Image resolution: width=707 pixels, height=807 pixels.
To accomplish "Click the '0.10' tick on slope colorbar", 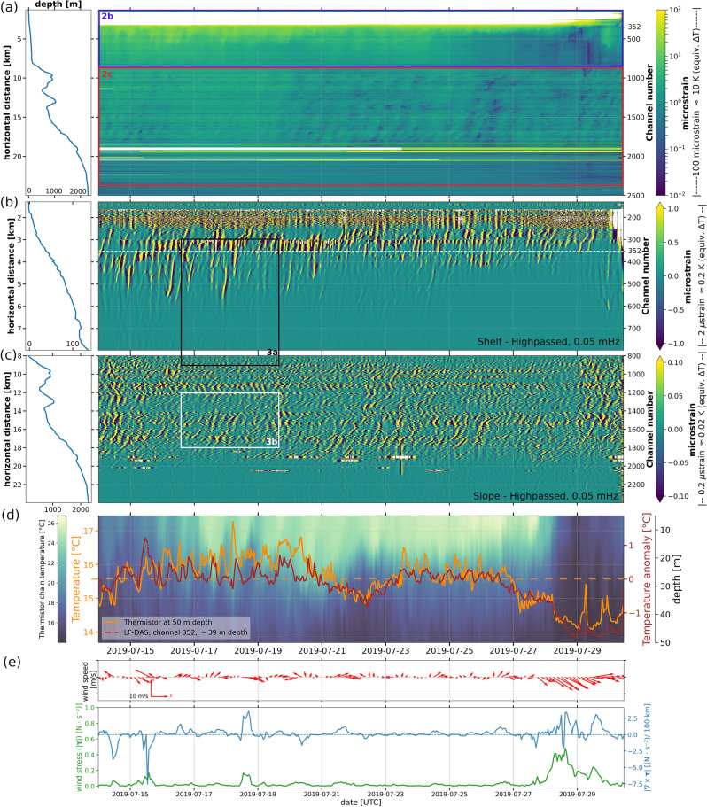I will (x=675, y=362).
